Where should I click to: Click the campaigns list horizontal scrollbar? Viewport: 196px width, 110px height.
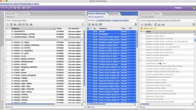click(x=31, y=104)
